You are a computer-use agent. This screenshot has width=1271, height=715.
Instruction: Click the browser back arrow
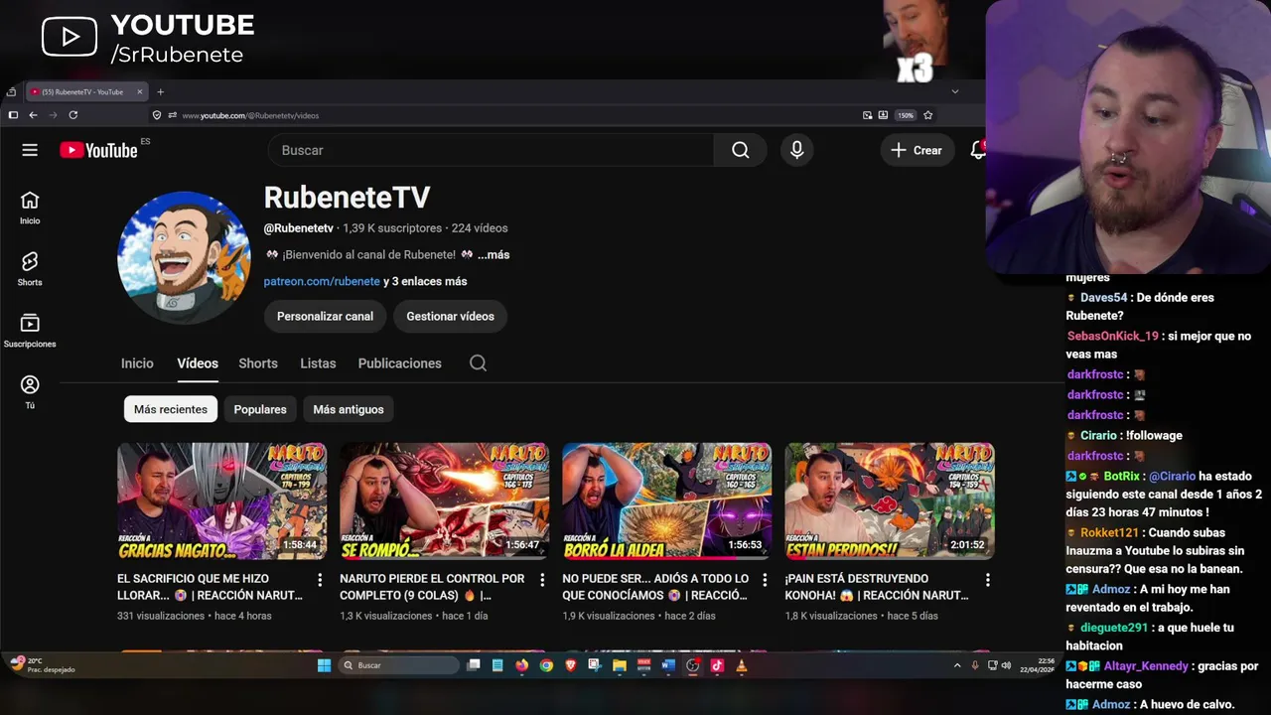(x=33, y=115)
